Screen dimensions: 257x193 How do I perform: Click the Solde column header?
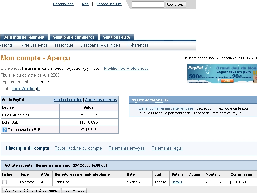pyautogui.click(x=89, y=107)
